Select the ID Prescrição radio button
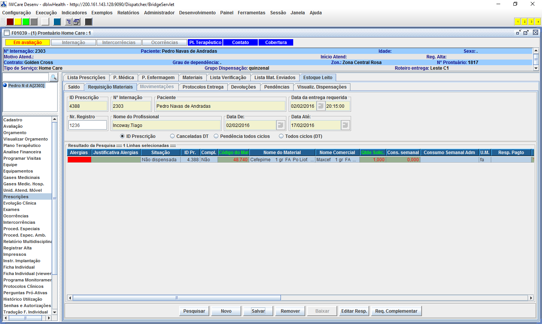The height and width of the screenshot is (324, 542). tap(122, 136)
